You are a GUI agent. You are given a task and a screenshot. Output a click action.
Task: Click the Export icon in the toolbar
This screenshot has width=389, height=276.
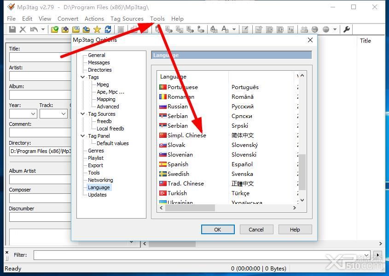pyautogui.click(x=259, y=29)
